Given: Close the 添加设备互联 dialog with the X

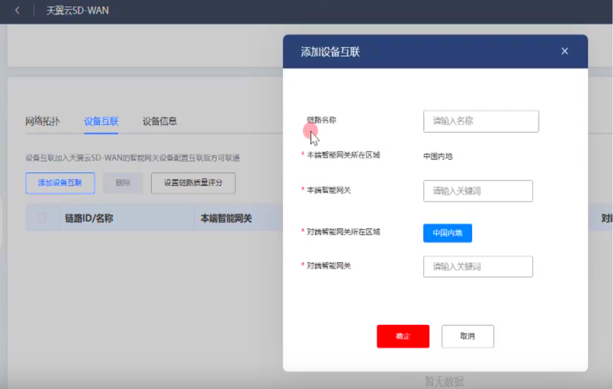Looking at the screenshot, I should [x=564, y=51].
